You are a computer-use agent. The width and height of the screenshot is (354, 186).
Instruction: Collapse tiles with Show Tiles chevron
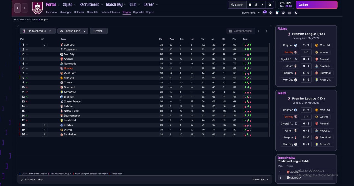pos(267,180)
